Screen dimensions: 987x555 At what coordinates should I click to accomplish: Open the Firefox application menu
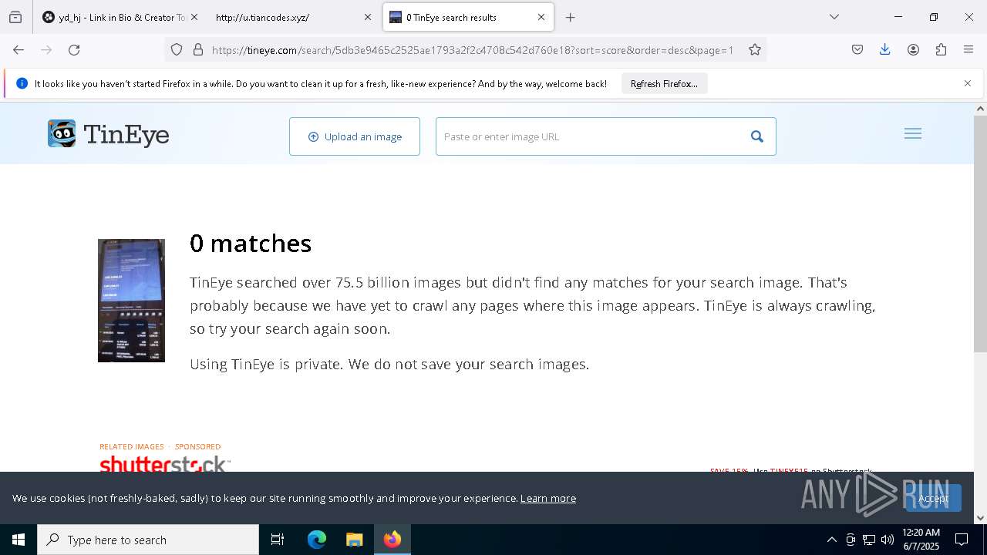click(x=968, y=50)
